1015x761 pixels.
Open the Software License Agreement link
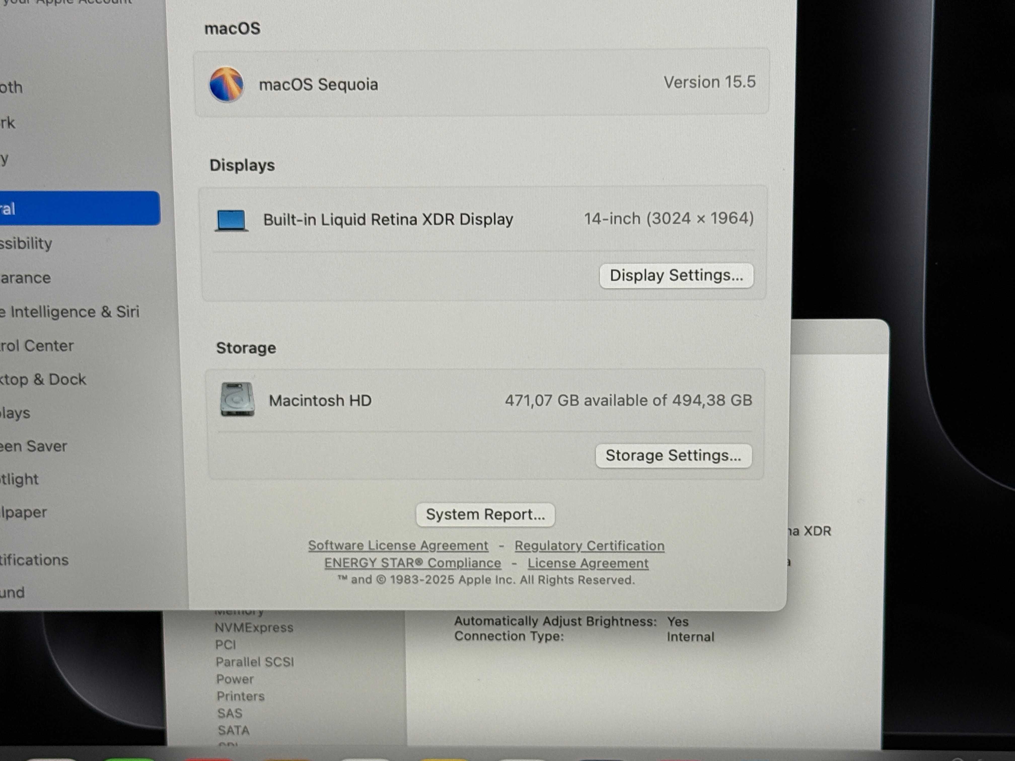398,545
